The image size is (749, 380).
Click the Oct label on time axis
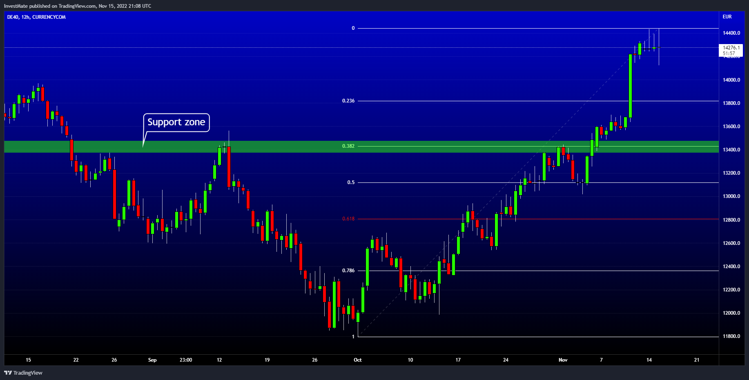pyautogui.click(x=358, y=360)
